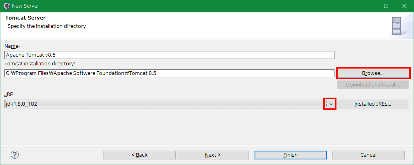414x165 pixels.
Task: Select the jdk1.8.0_102 JRE combo box
Action: 169,104
